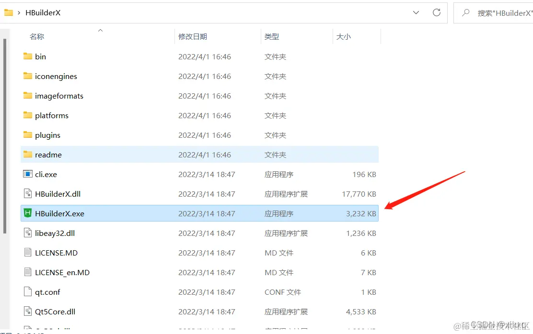Viewport: 533px width, 334px height.
Task: Select the file name LICENSE_en.MD
Action: coord(62,273)
